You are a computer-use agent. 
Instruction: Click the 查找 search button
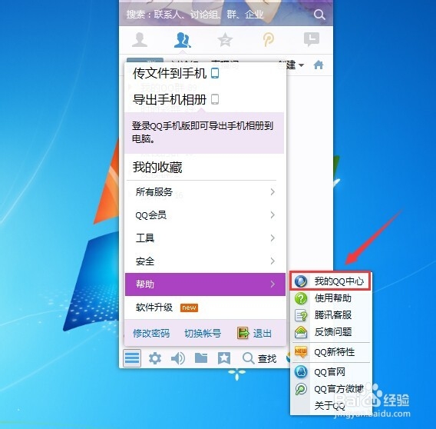[259, 358]
